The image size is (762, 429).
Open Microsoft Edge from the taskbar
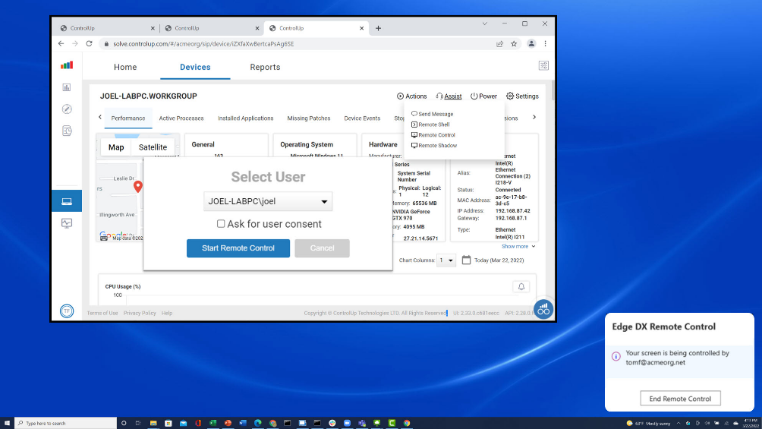[257, 423]
